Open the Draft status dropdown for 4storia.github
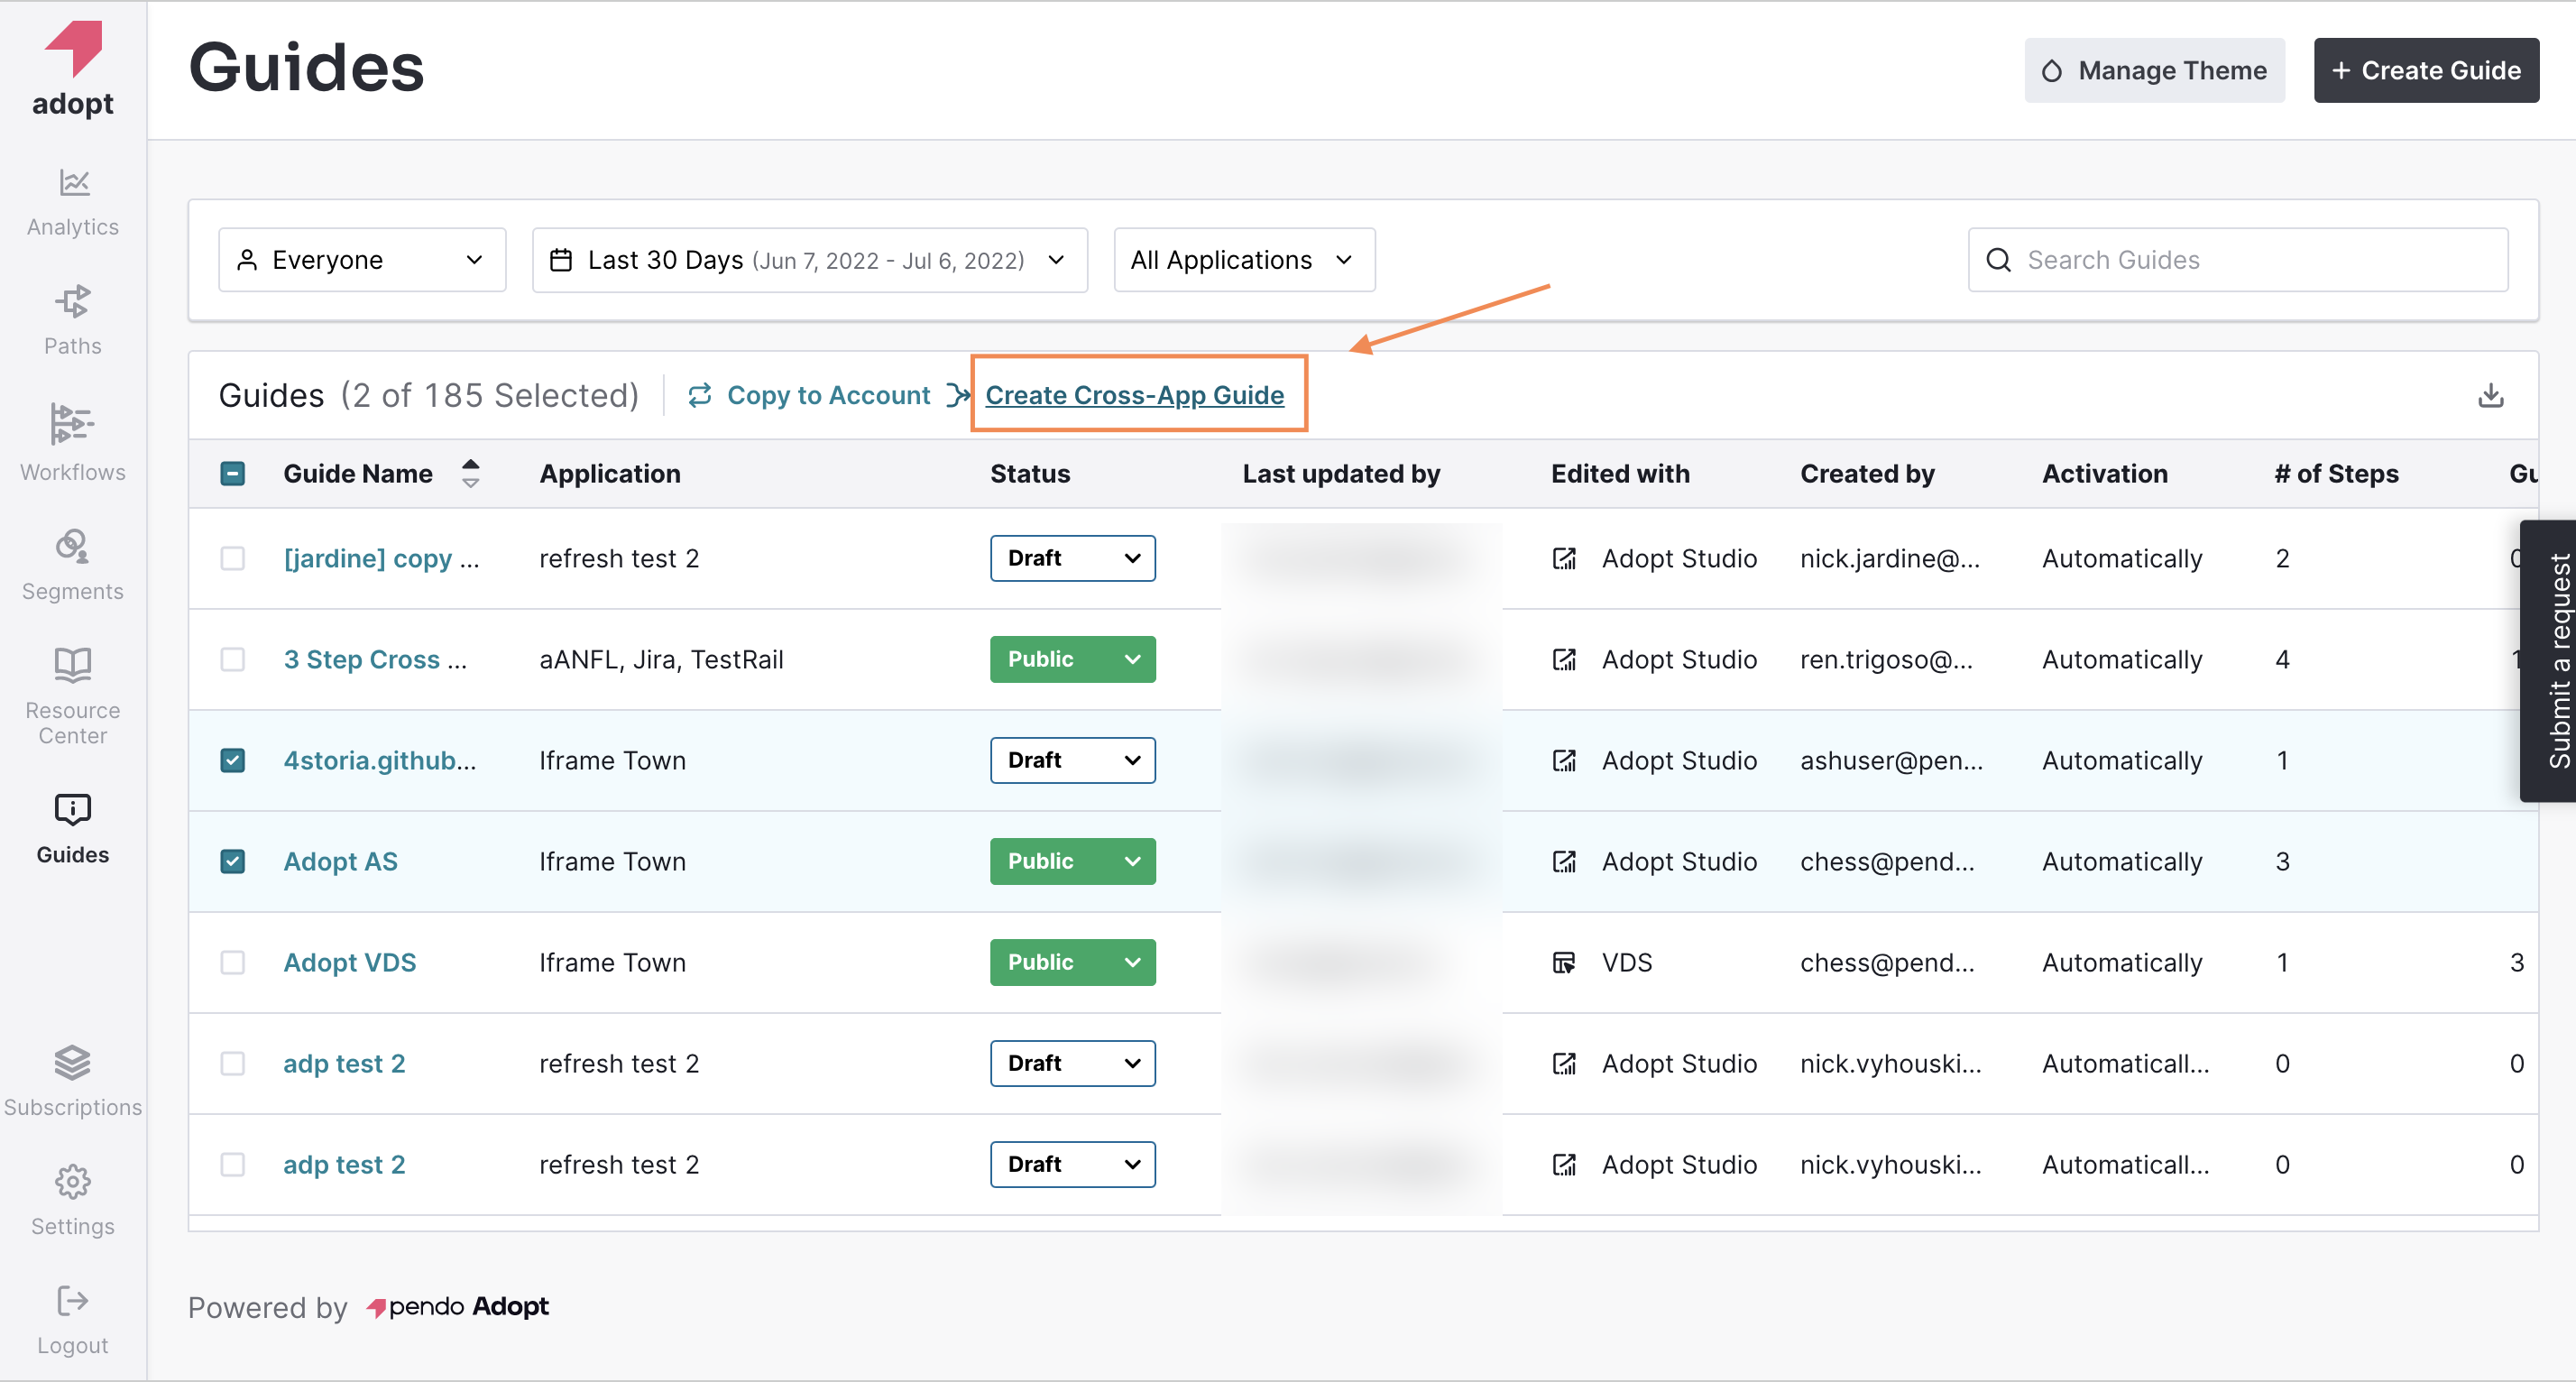 coord(1073,760)
